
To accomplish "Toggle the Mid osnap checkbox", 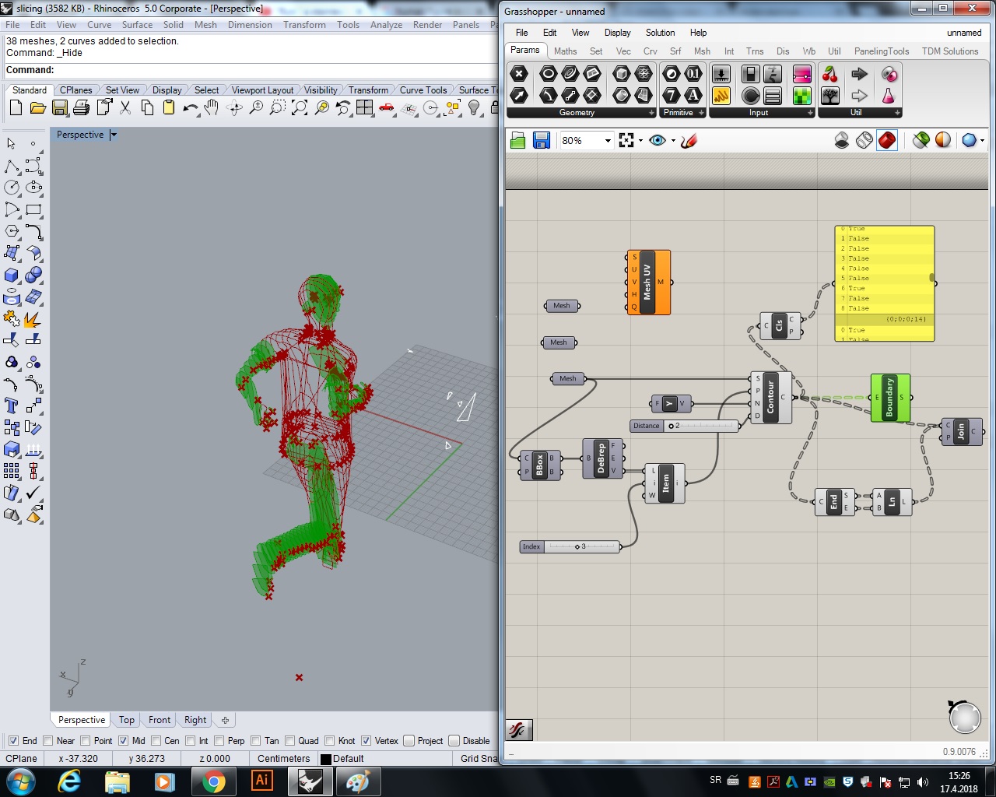I will point(123,740).
